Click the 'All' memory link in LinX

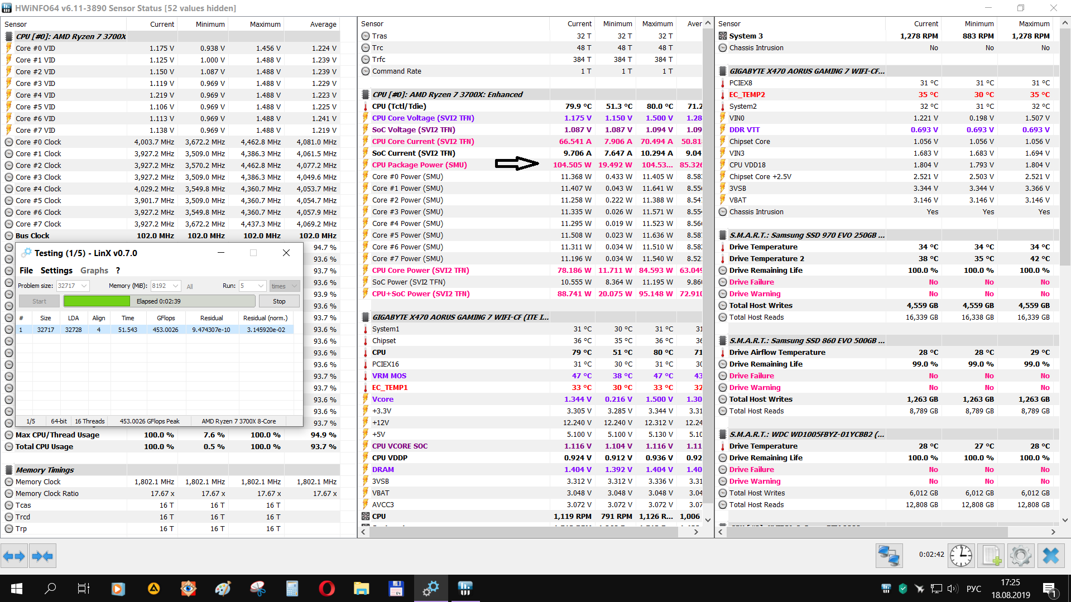(190, 286)
